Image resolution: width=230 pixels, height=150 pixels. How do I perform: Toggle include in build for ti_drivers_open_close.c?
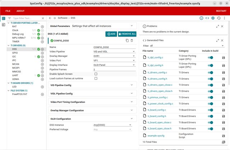[211, 85]
